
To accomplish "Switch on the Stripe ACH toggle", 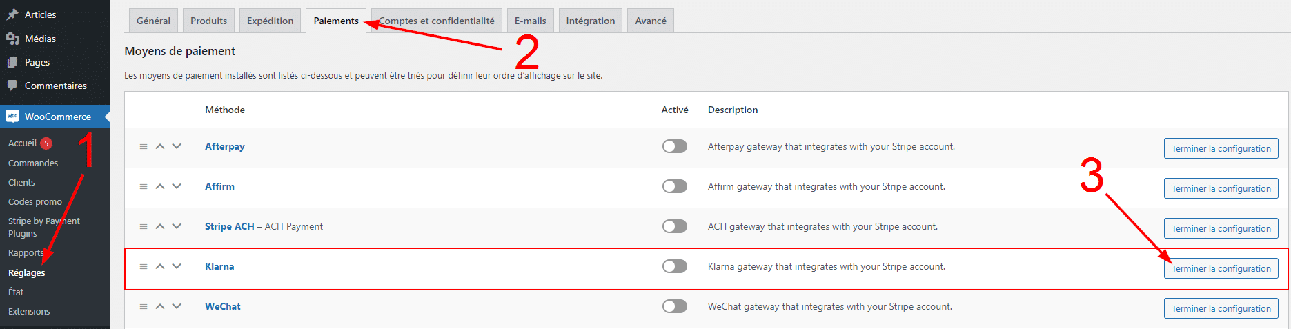I will 674,226.
